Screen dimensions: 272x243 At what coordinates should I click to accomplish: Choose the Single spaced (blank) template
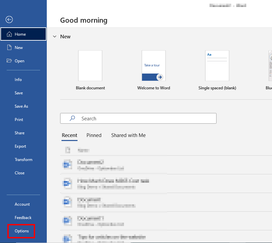(217, 66)
